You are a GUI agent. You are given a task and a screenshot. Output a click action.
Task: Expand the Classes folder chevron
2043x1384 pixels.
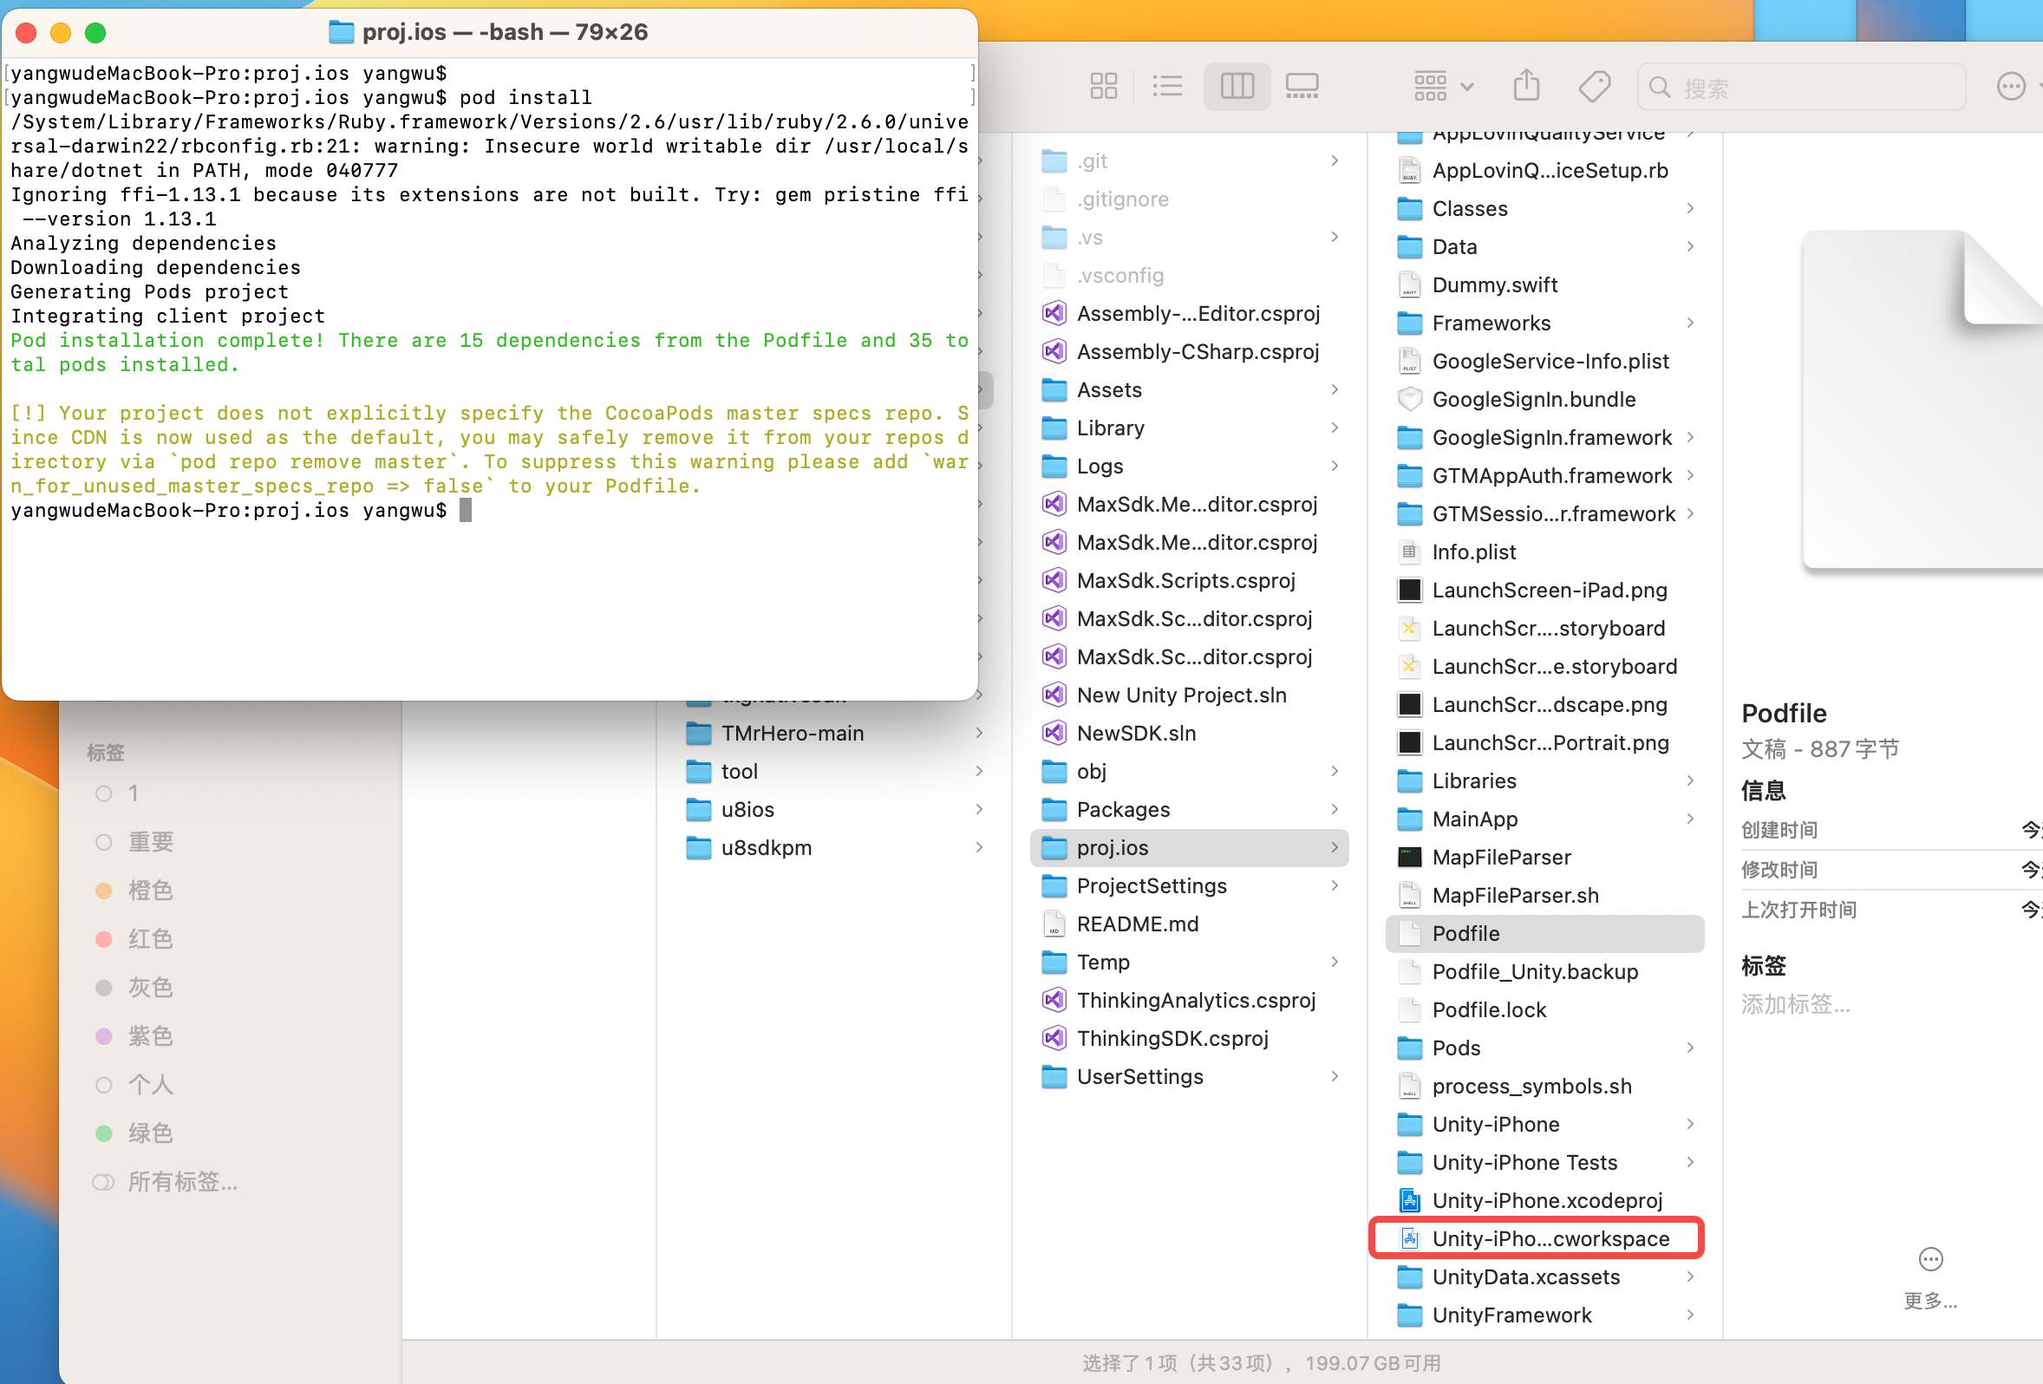(1689, 208)
